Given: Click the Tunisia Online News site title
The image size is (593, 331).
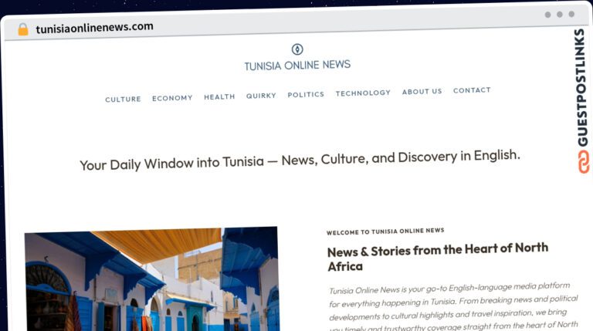Looking at the screenshot, I should (297, 66).
